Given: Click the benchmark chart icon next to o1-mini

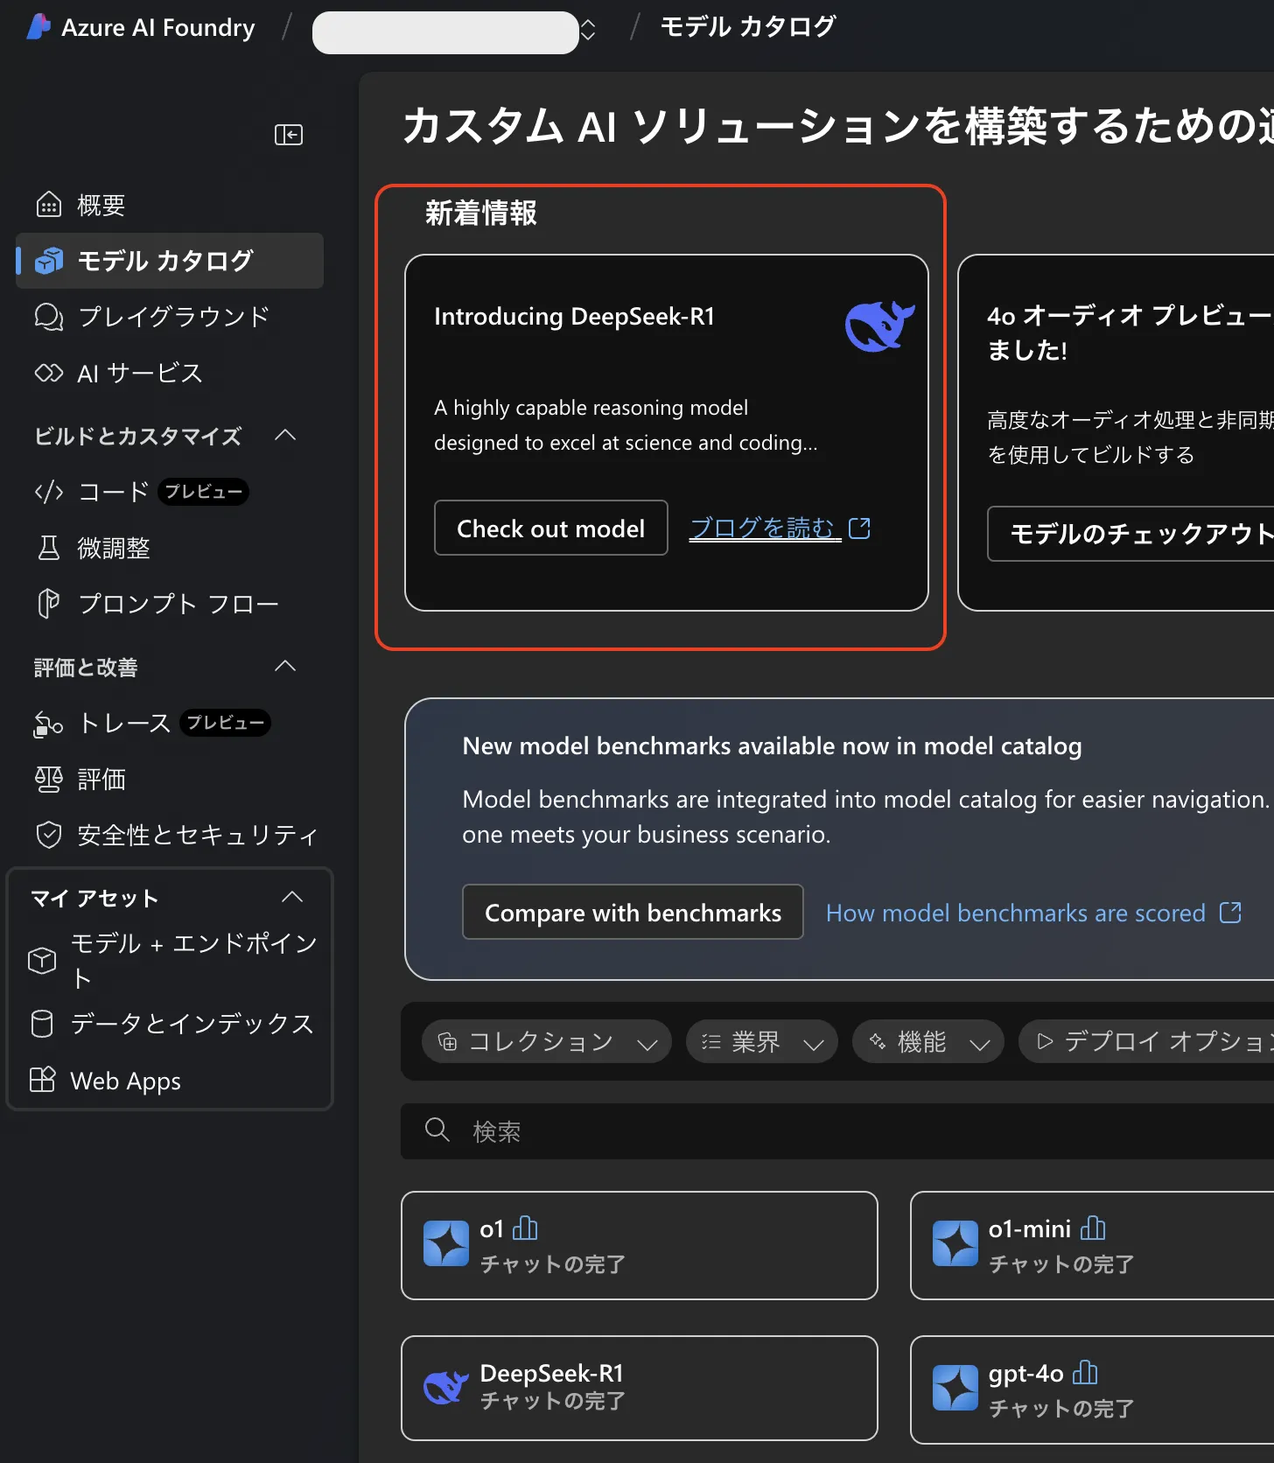Looking at the screenshot, I should pos(1093,1228).
